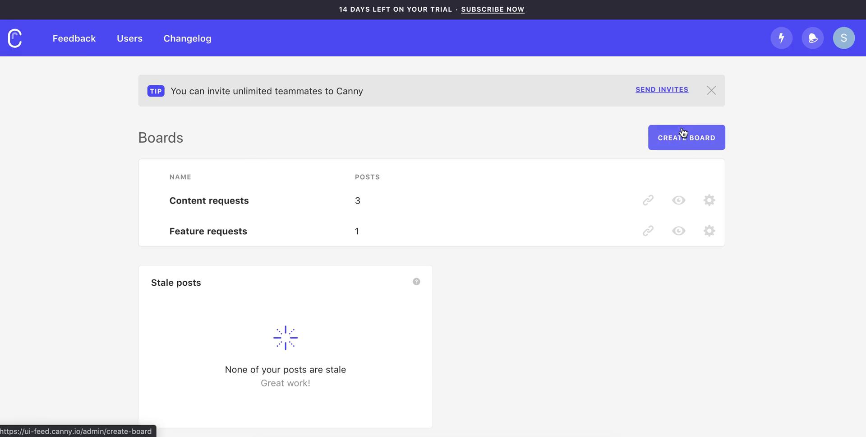Click the Stale posts help question icon
866x437 pixels.
(x=416, y=282)
